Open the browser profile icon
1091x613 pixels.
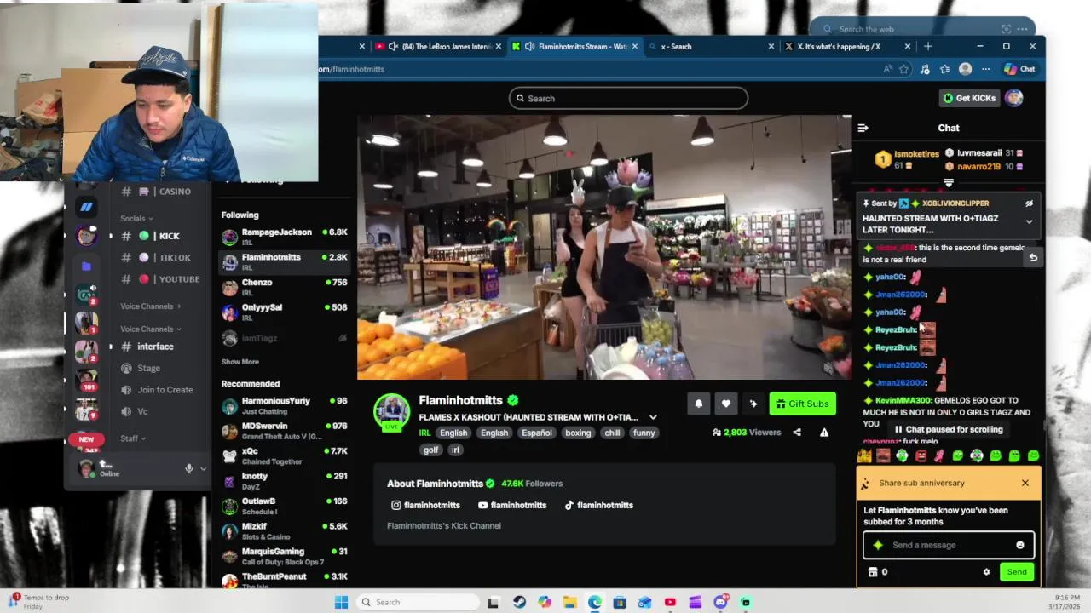965,69
